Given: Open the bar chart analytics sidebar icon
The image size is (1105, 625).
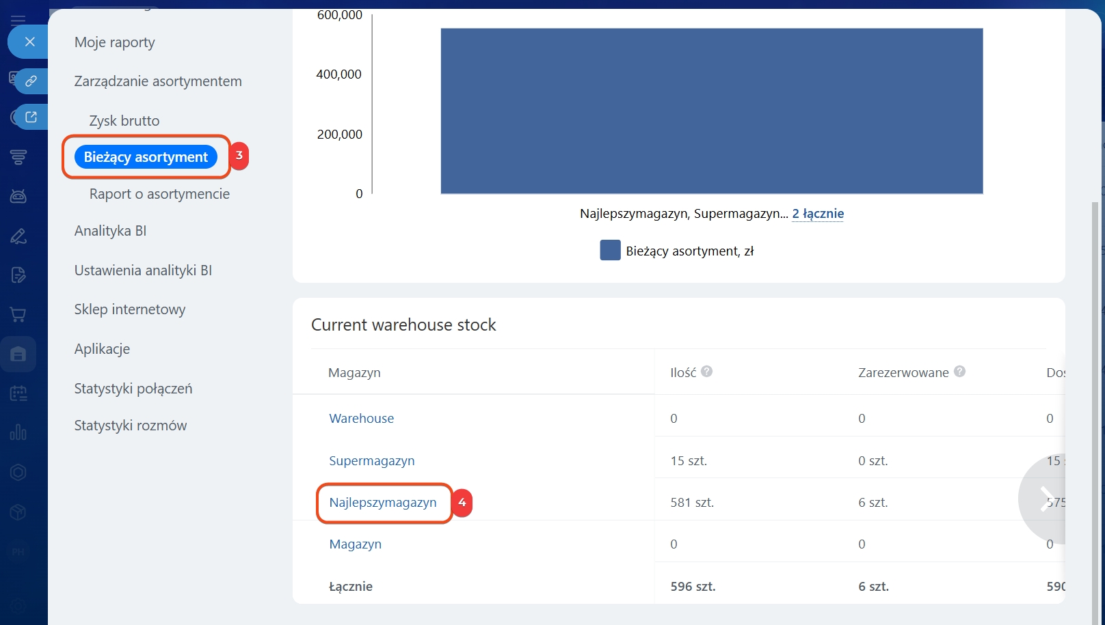Looking at the screenshot, I should point(18,432).
